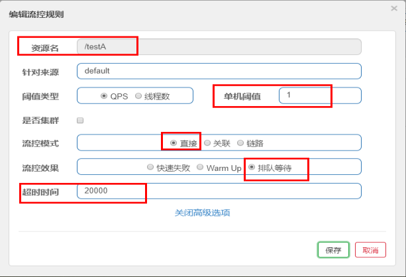Viewport: 406px width, 277px height.
Task: Click the 编辑流控规则 dialog title
Action: 36,15
